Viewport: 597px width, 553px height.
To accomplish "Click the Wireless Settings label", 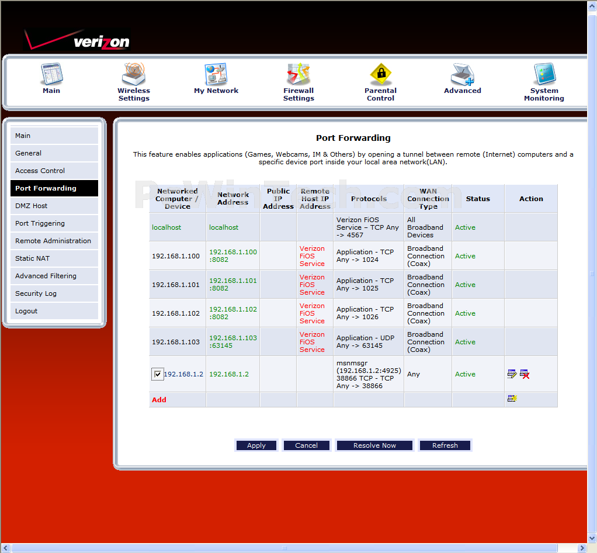I will [134, 95].
